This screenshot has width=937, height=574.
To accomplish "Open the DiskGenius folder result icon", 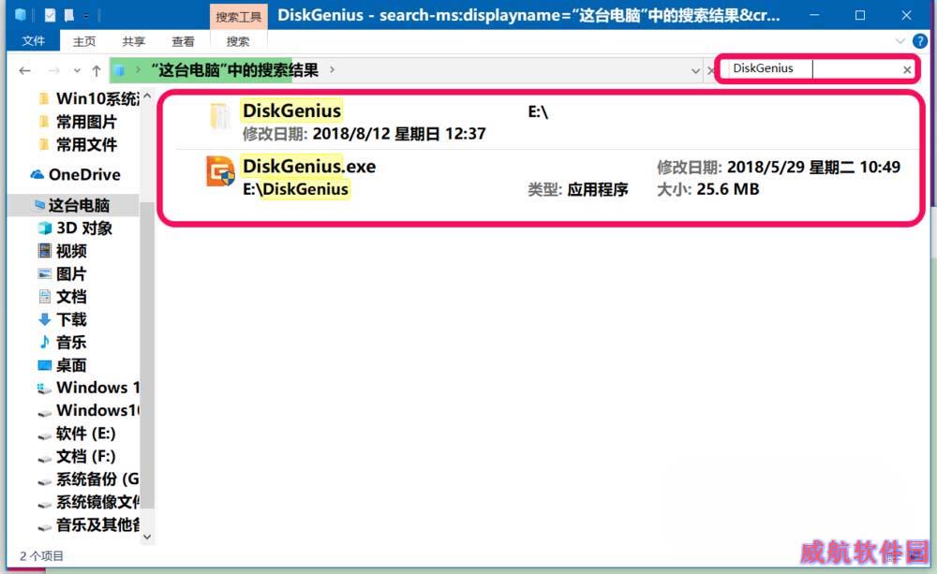I will pyautogui.click(x=219, y=116).
